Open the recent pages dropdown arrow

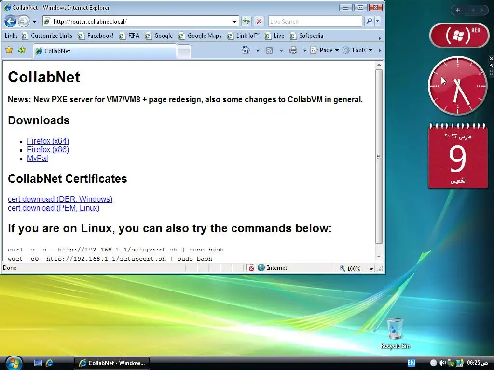(x=34, y=22)
